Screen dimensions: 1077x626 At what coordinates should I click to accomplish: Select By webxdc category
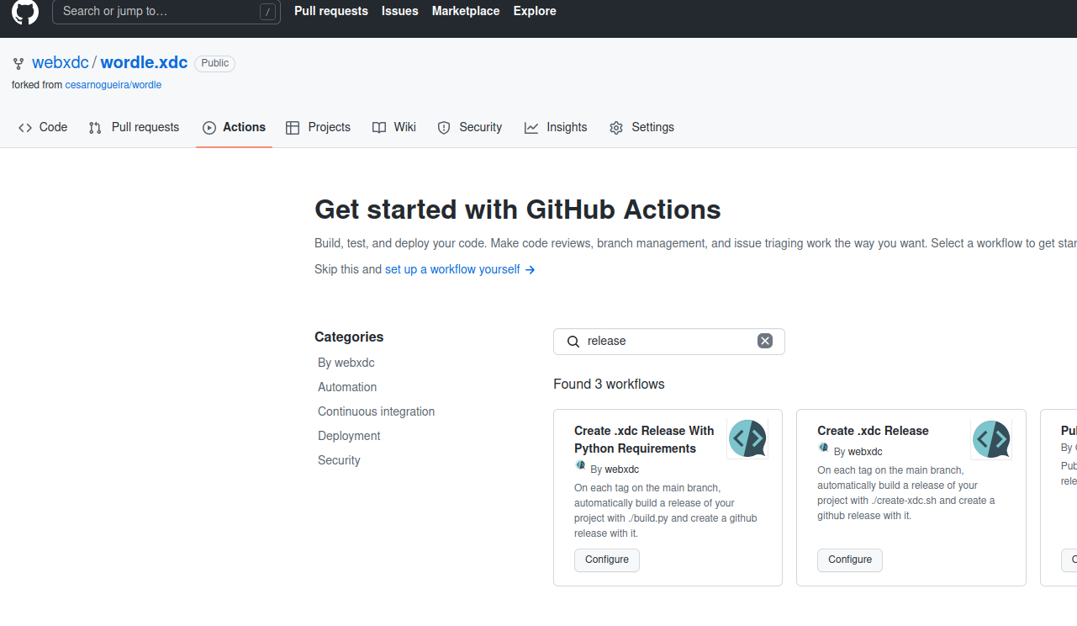point(346,363)
